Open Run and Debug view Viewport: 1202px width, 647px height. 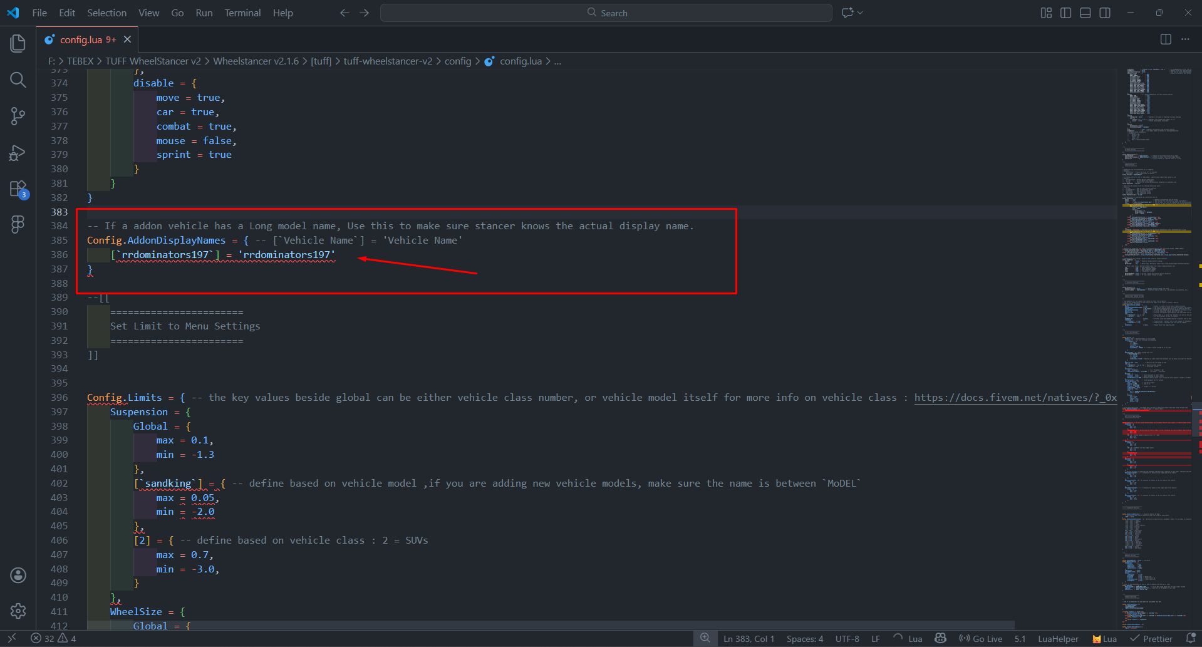18,153
